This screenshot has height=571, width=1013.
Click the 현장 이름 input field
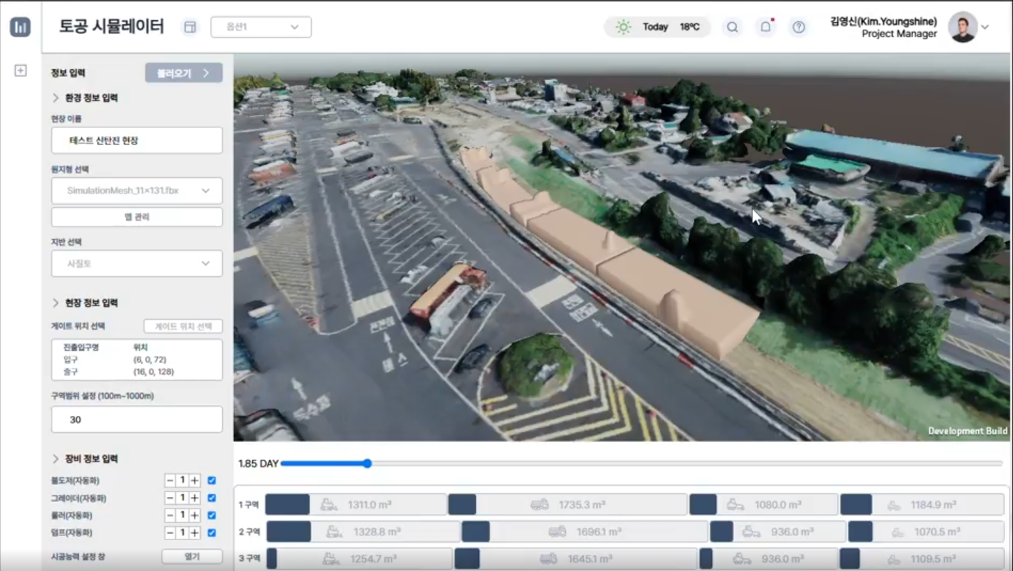coord(137,140)
